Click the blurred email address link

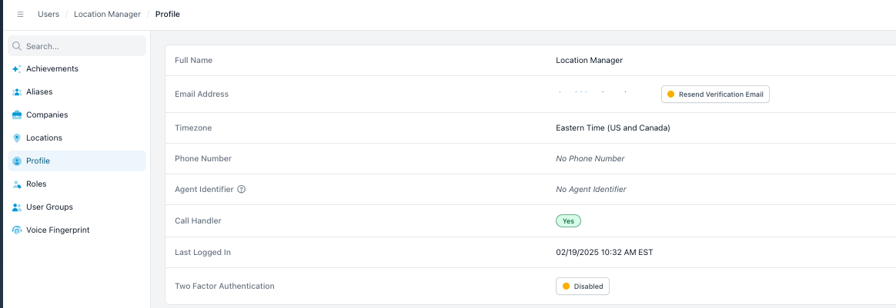point(593,92)
